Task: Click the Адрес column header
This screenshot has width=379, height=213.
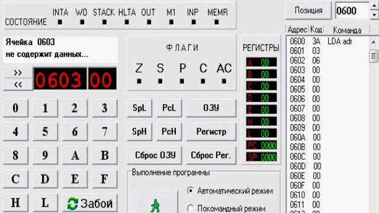Action: (297, 30)
